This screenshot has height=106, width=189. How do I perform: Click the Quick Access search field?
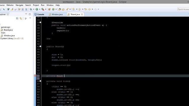(183, 9)
